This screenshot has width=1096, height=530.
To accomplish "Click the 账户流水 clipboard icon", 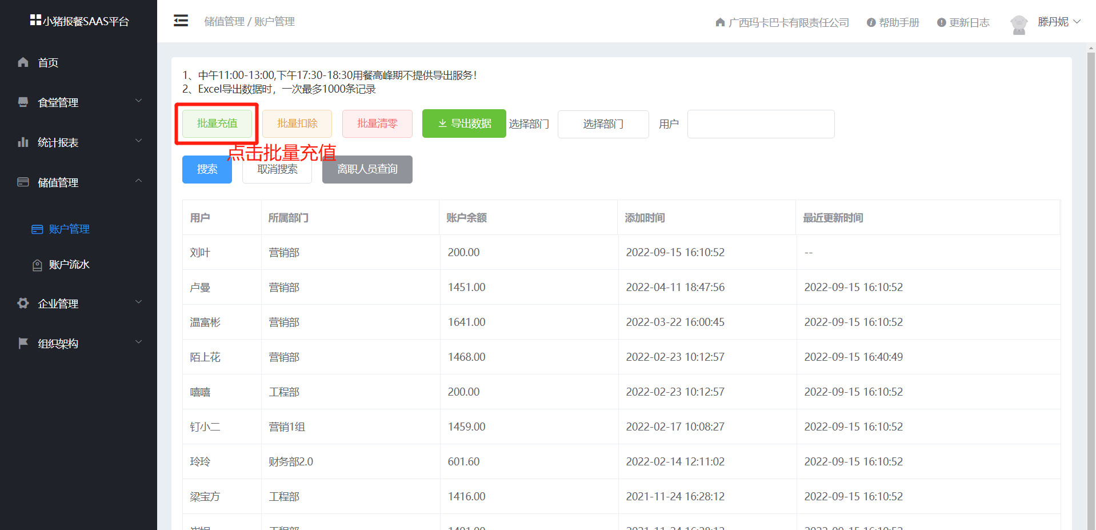I will pyautogui.click(x=37, y=265).
